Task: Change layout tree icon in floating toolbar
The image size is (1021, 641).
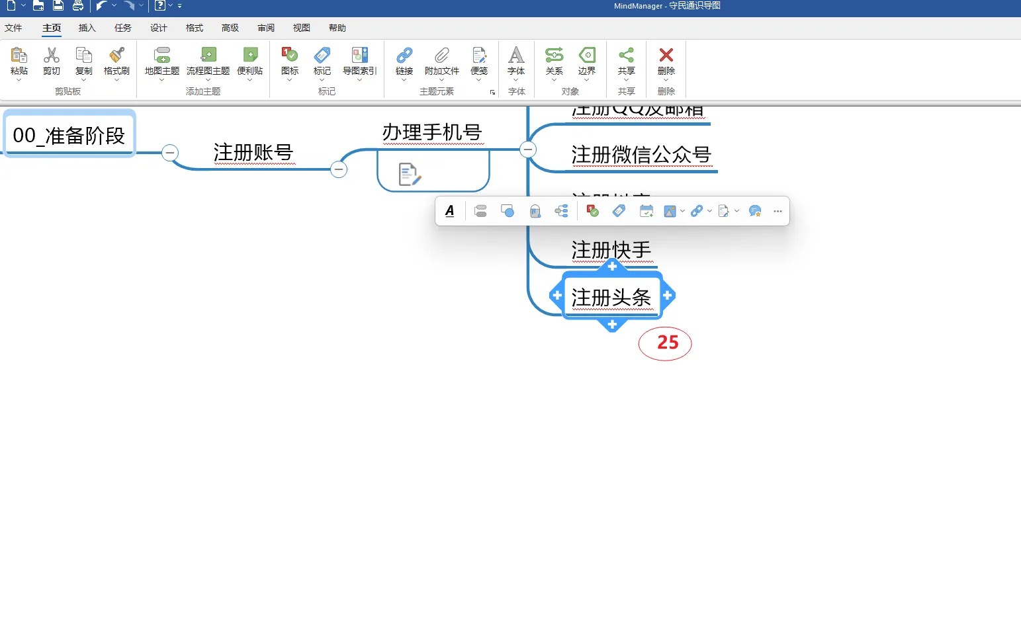Action: [561, 211]
